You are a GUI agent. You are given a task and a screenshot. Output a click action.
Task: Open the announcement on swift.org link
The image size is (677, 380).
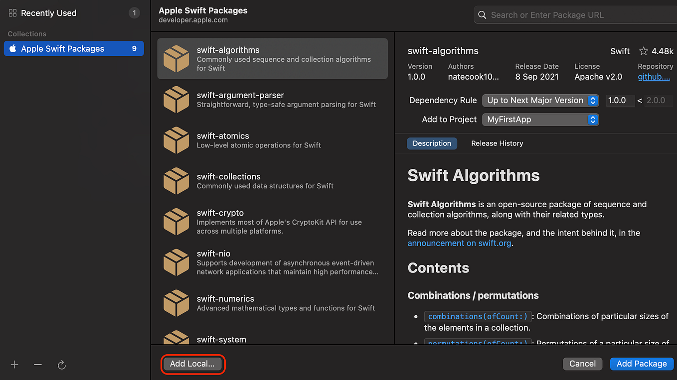(x=459, y=243)
